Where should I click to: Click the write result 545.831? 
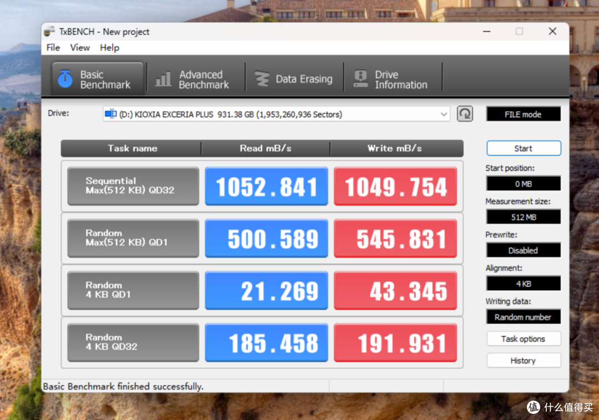395,238
